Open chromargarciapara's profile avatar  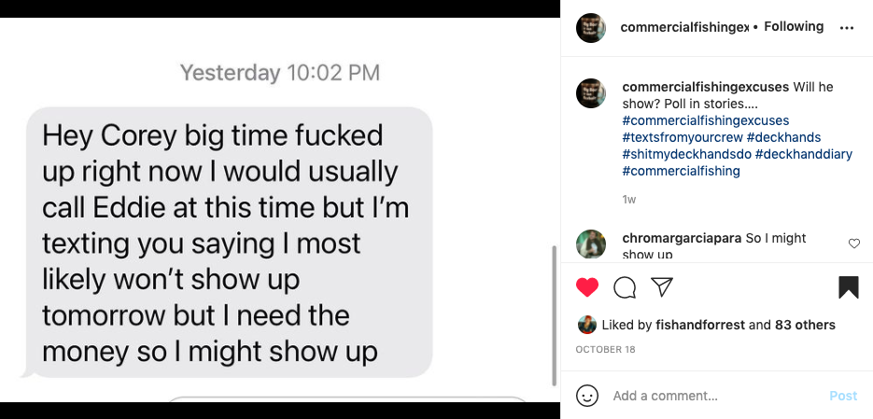pyautogui.click(x=591, y=244)
